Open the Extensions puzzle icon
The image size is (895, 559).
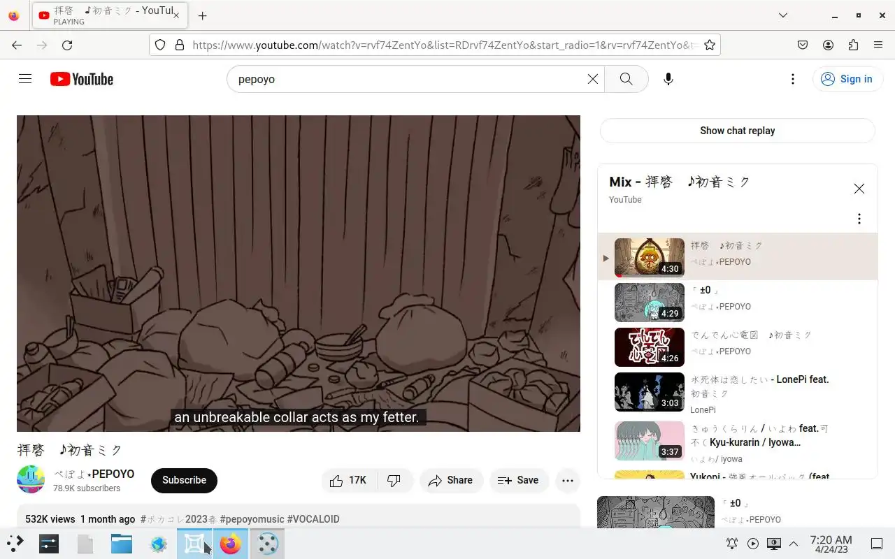click(853, 45)
